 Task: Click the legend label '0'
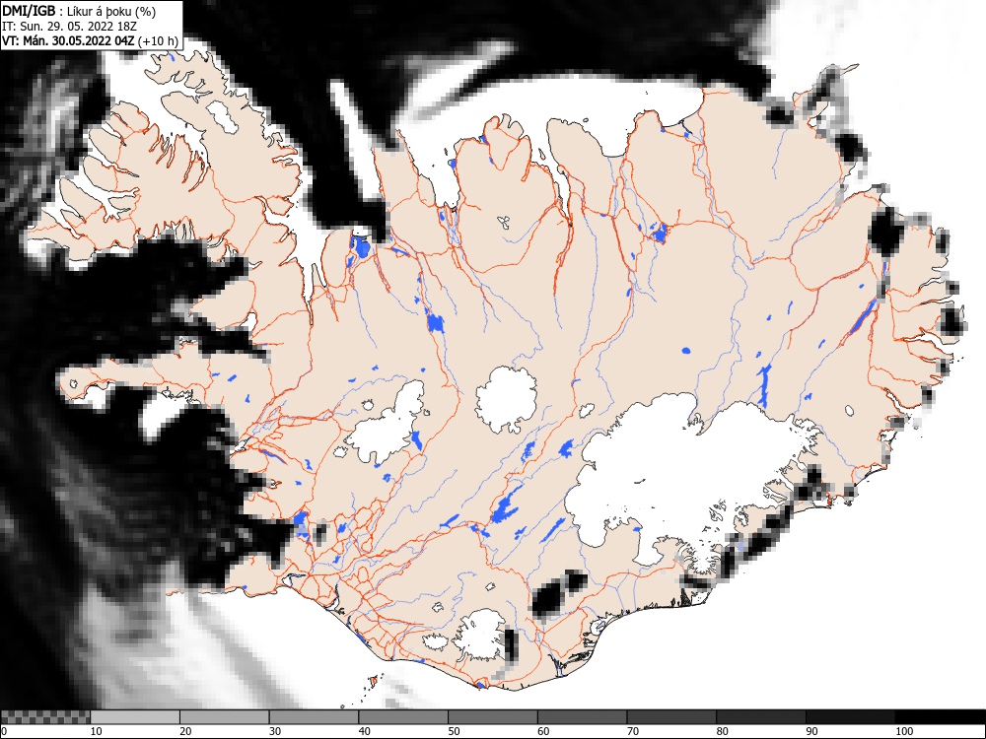click(x=4, y=731)
